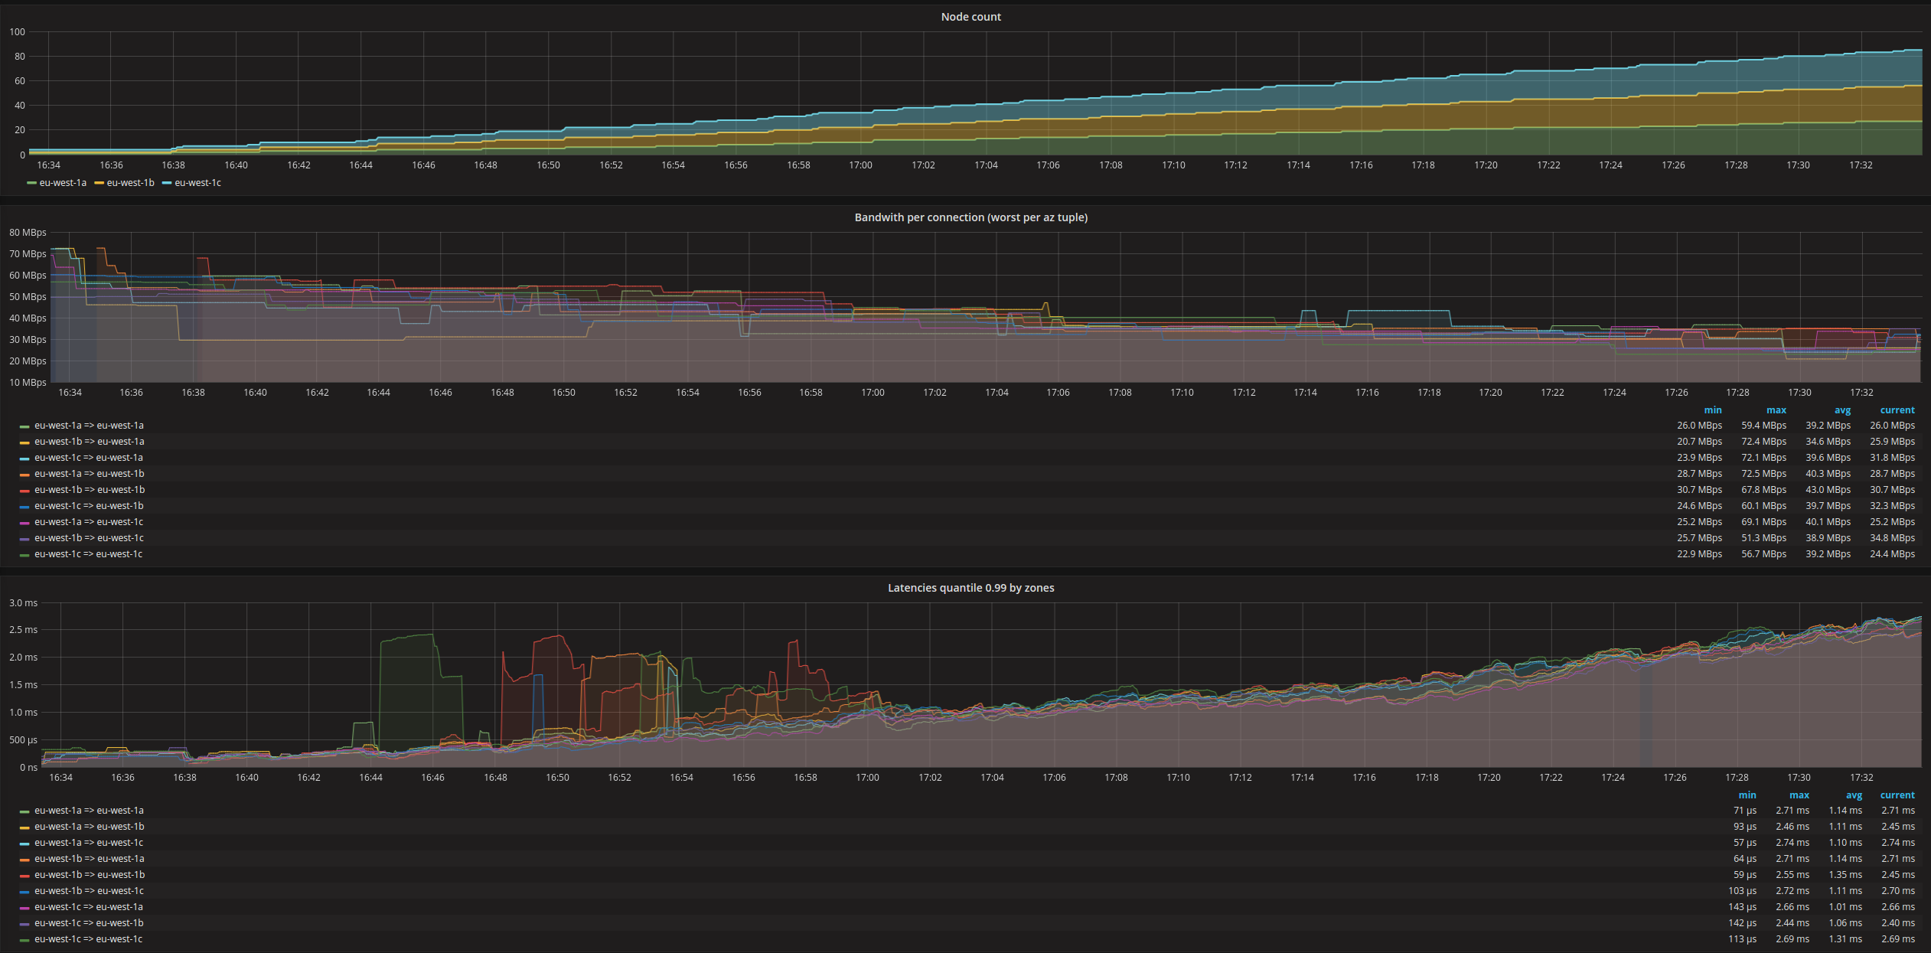Click the 1.10 ms avg latency value
1931x953 pixels.
pos(1845,843)
